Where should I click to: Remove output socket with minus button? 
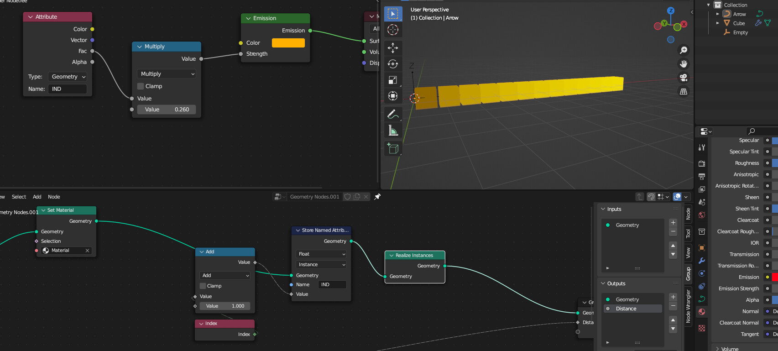tap(673, 306)
